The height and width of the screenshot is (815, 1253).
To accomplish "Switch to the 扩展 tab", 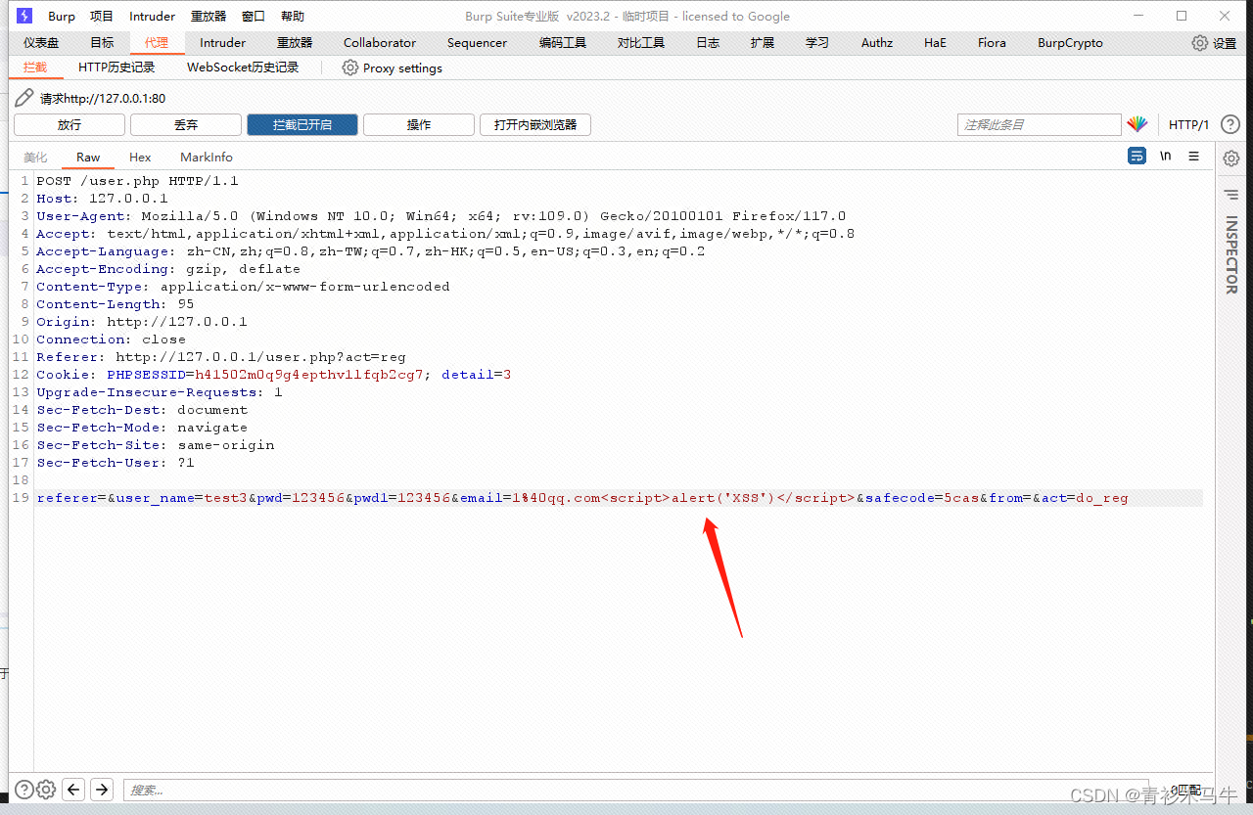I will pyautogui.click(x=763, y=43).
